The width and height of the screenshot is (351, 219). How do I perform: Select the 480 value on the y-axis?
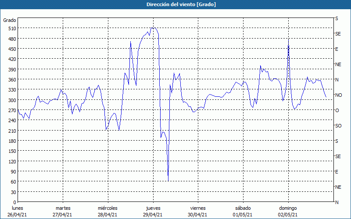[x=12, y=39]
